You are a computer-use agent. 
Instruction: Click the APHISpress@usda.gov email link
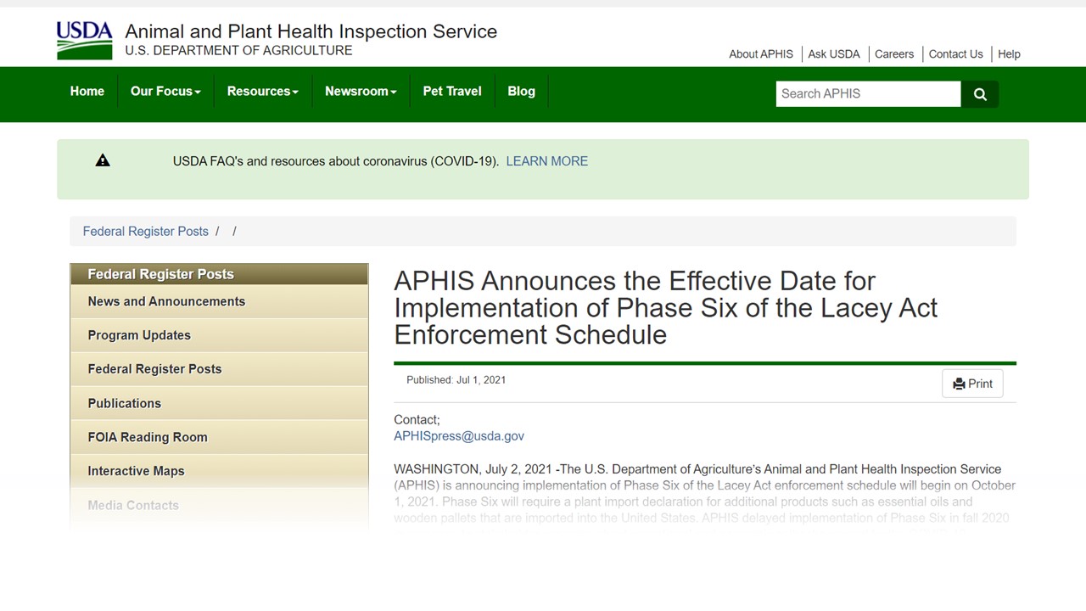pos(459,436)
